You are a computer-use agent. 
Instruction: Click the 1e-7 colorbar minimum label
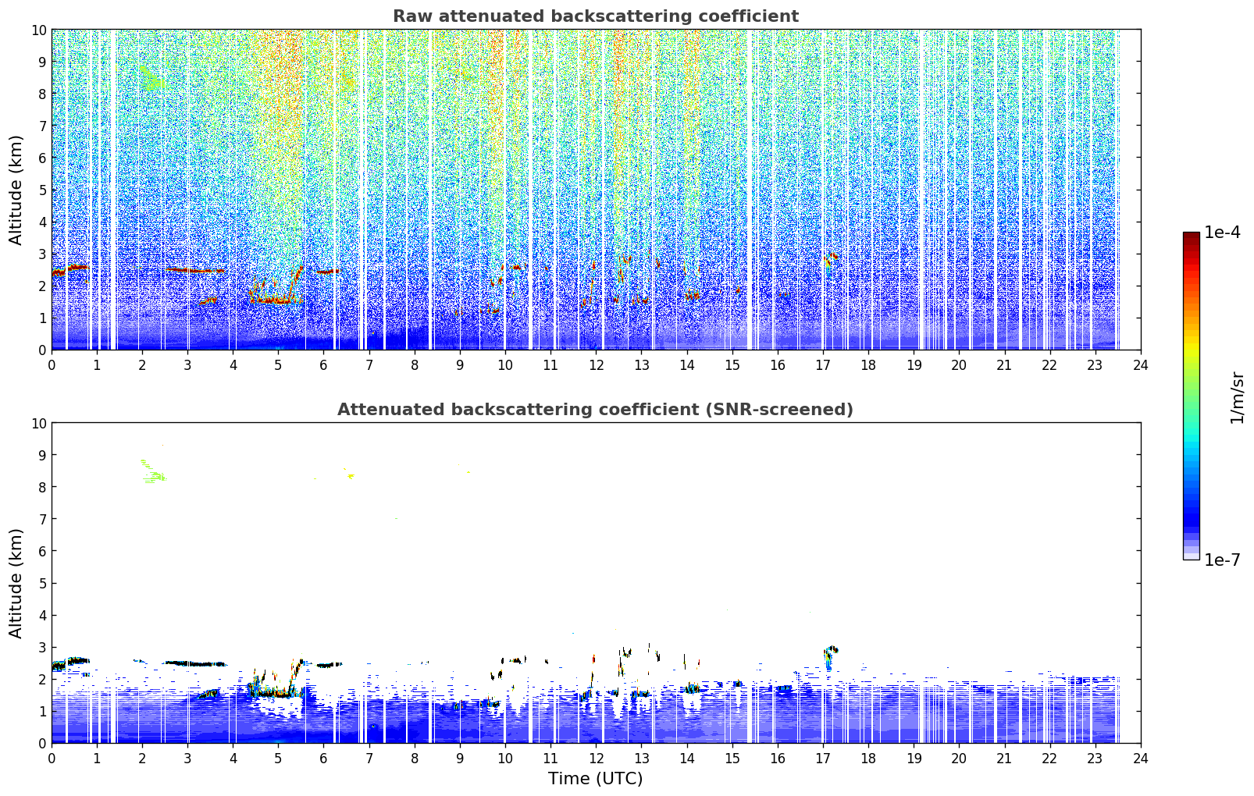tap(1222, 560)
